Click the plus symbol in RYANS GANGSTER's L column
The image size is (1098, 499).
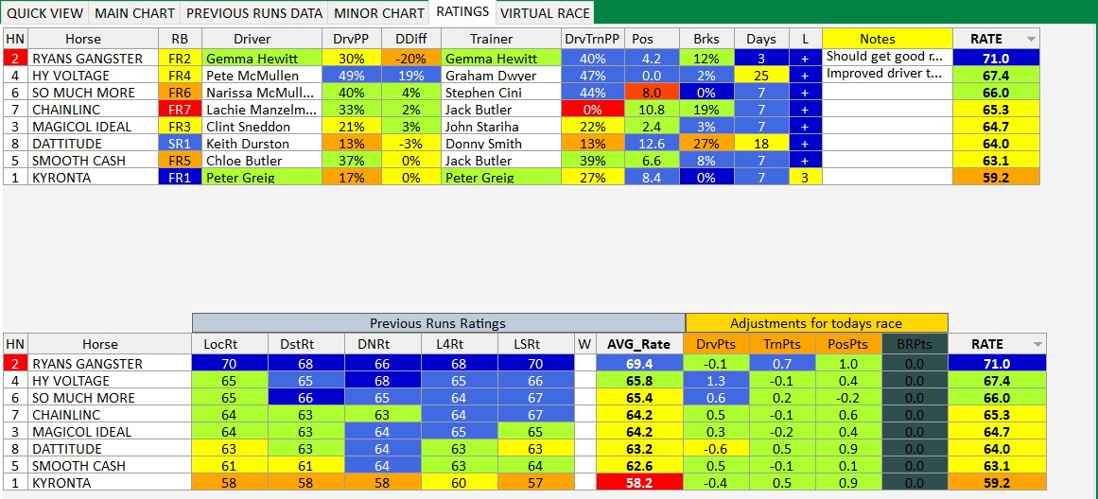tap(805, 58)
